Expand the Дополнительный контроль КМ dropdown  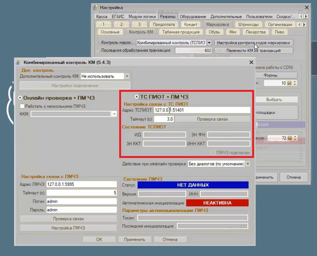click(x=127, y=76)
